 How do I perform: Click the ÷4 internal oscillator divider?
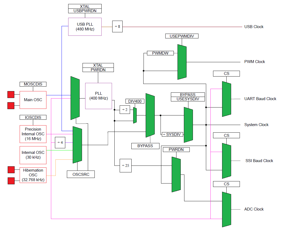coord(60,142)
